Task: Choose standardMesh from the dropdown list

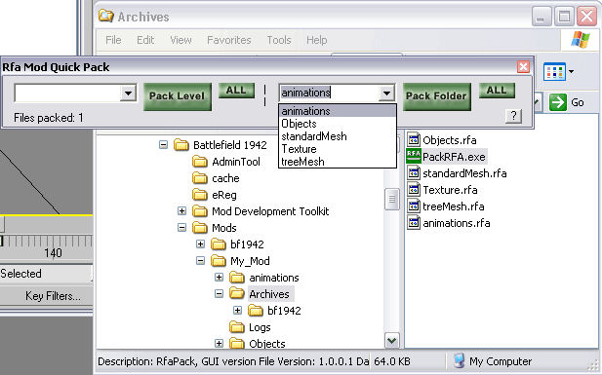Action: pos(337,136)
